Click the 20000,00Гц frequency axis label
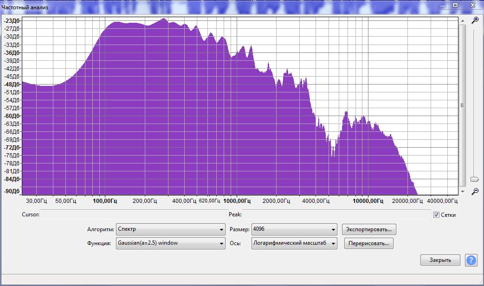 pos(407,201)
